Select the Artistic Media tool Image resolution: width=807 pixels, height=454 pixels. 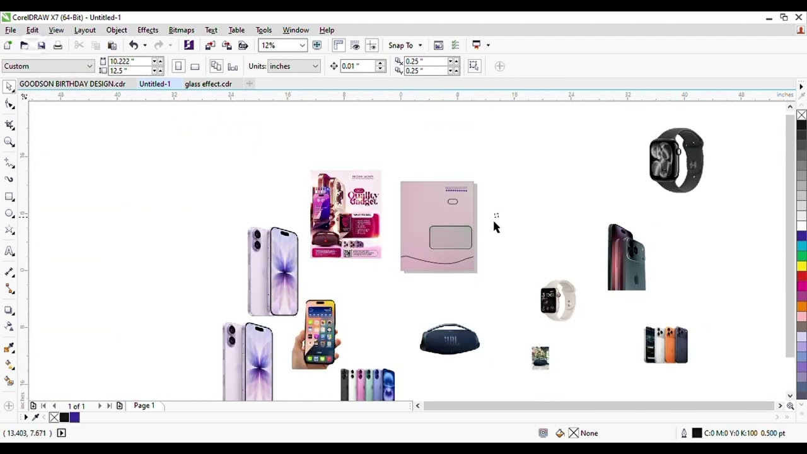9,179
